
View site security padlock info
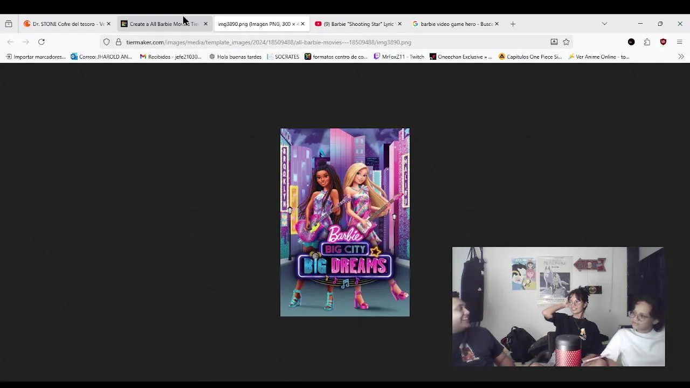pyautogui.click(x=119, y=42)
